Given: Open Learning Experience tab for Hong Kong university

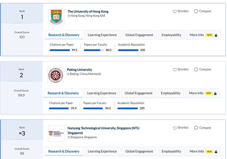Looking at the screenshot, I should pos(102,35).
